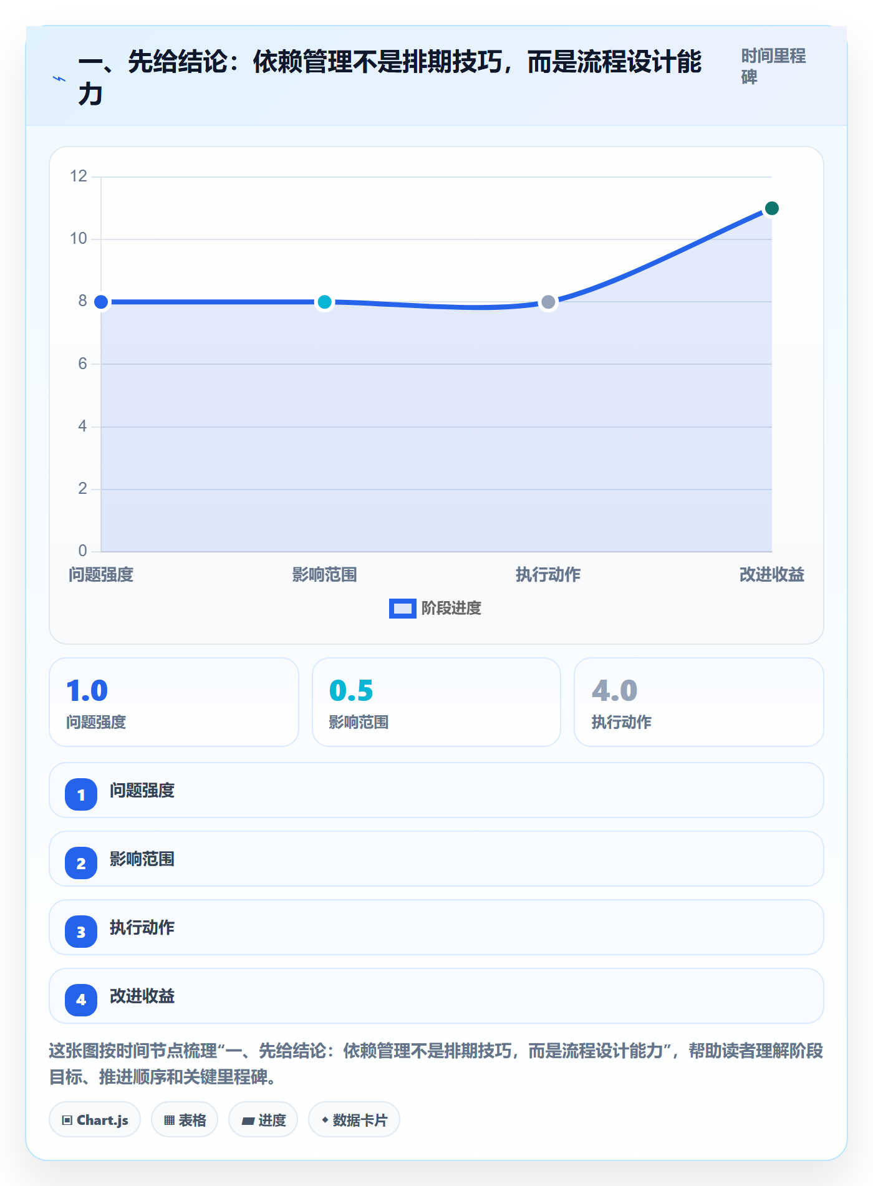Click the 阶段进度 legend label
The image size is (873, 1186).
point(451,608)
